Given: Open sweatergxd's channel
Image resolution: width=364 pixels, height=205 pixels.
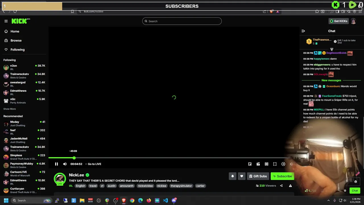Looking at the screenshot, I should [24, 84].
